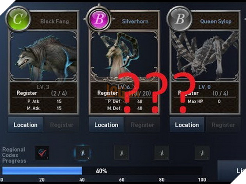Click the partially visible List button
Image resolution: width=246 pixels, height=184 pixels.
(232, 170)
